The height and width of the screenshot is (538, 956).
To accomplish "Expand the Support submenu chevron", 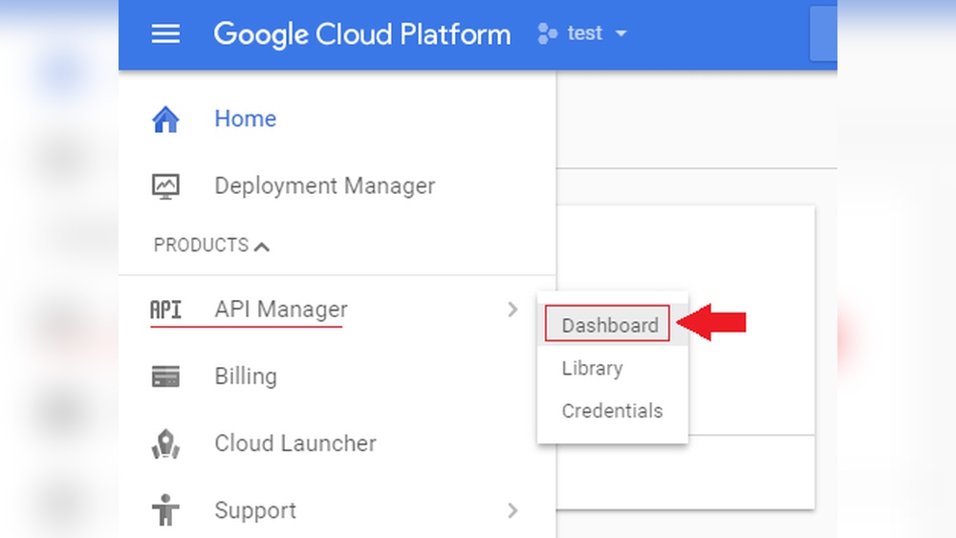I will click(x=512, y=510).
